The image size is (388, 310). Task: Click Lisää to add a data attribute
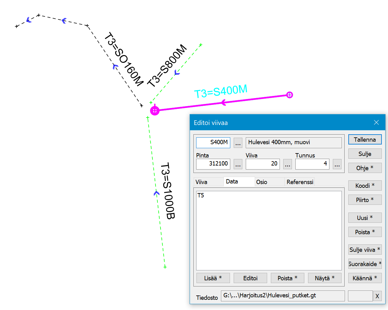click(213, 278)
